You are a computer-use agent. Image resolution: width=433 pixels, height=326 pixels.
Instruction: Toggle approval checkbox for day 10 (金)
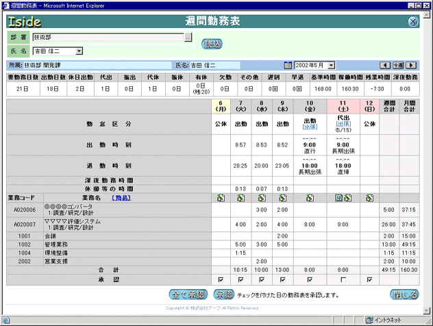pyautogui.click(x=310, y=279)
